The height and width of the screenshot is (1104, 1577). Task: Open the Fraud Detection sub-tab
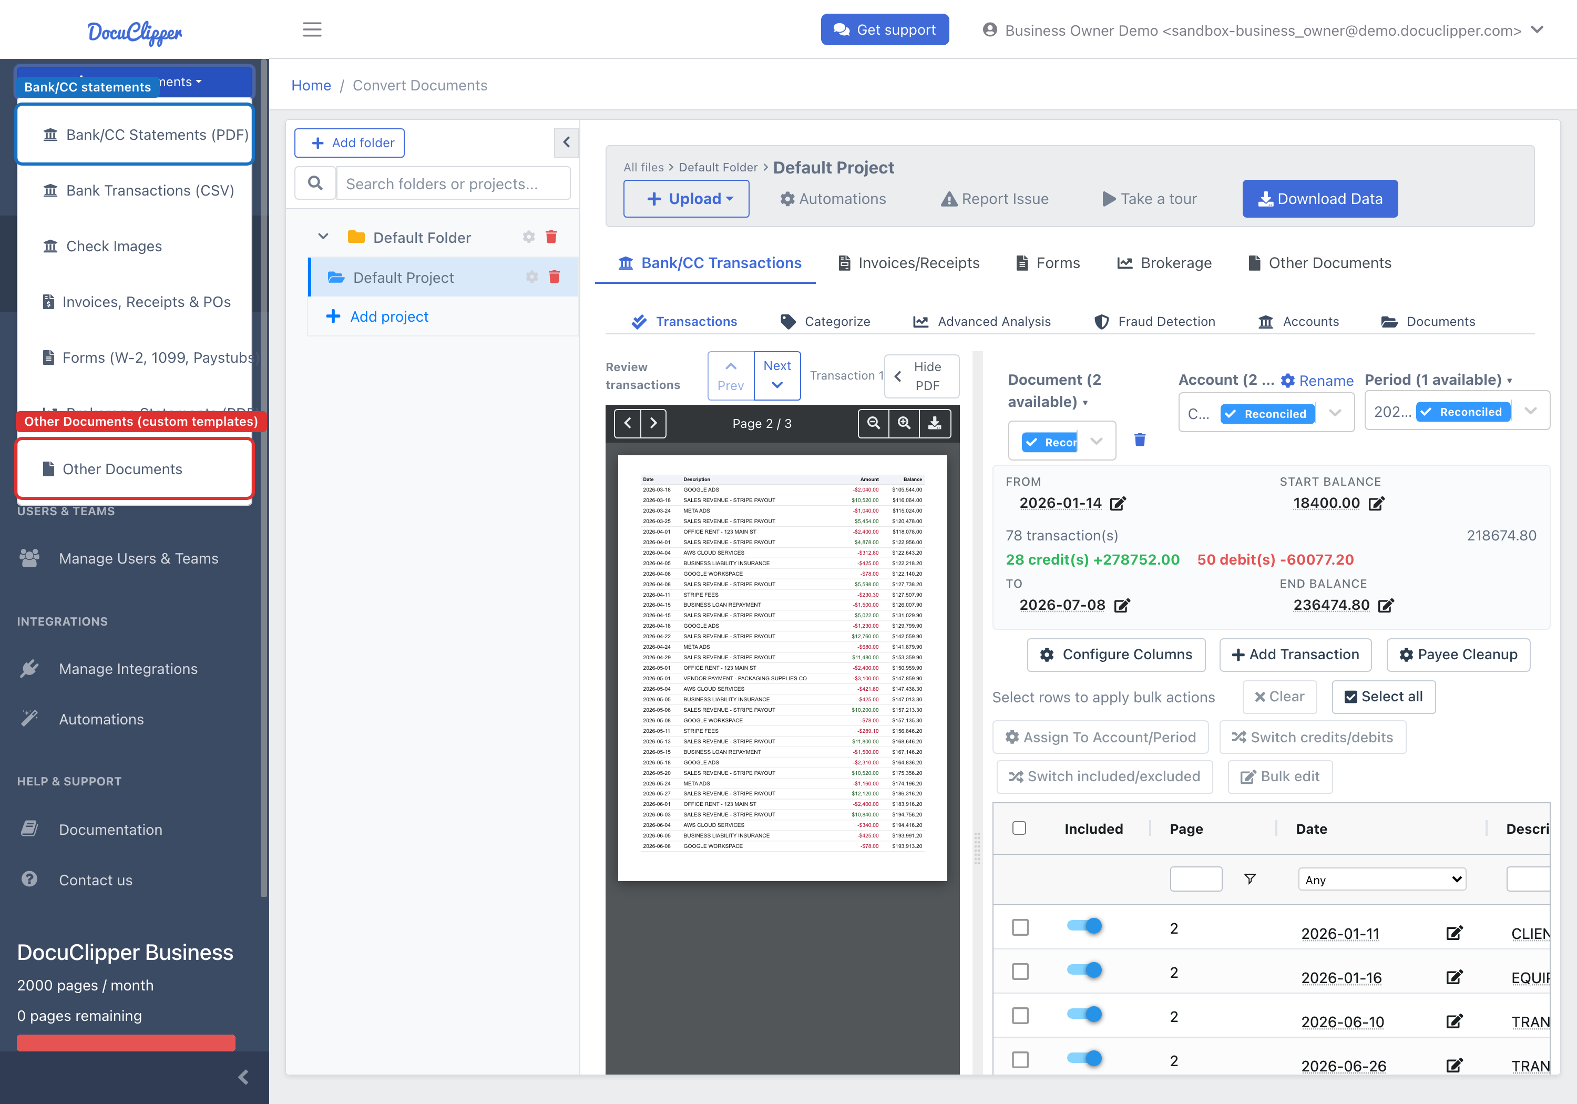click(x=1154, y=322)
